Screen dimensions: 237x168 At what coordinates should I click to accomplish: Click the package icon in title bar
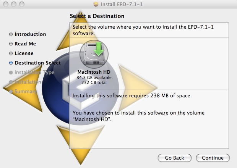point(96,4)
